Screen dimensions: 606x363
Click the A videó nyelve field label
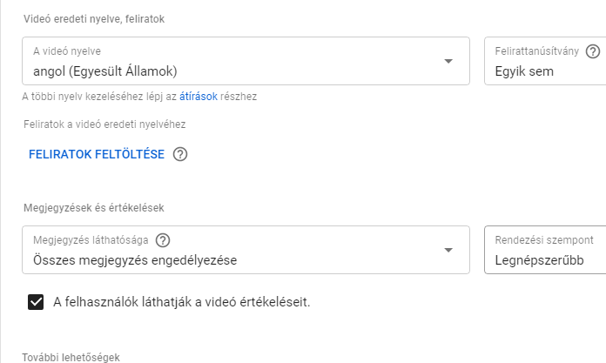(67, 51)
